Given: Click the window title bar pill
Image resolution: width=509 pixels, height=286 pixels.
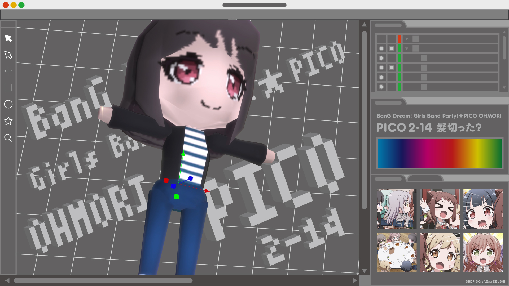Looking at the screenshot, I should [254, 5].
